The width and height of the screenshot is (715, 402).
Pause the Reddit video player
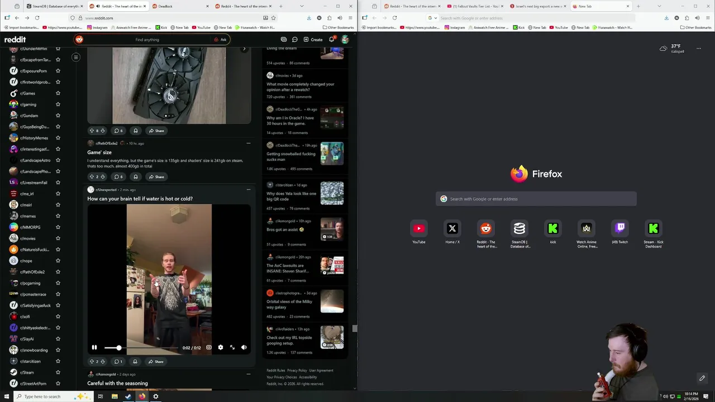[x=94, y=347]
